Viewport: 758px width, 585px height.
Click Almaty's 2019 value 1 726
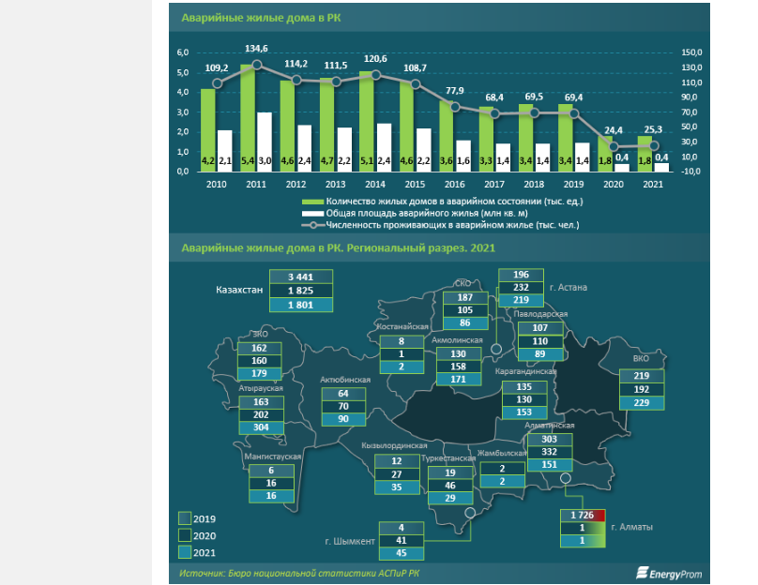point(583,516)
